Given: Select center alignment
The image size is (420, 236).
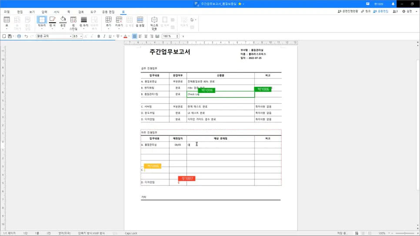Looking at the screenshot, I should [146, 36].
